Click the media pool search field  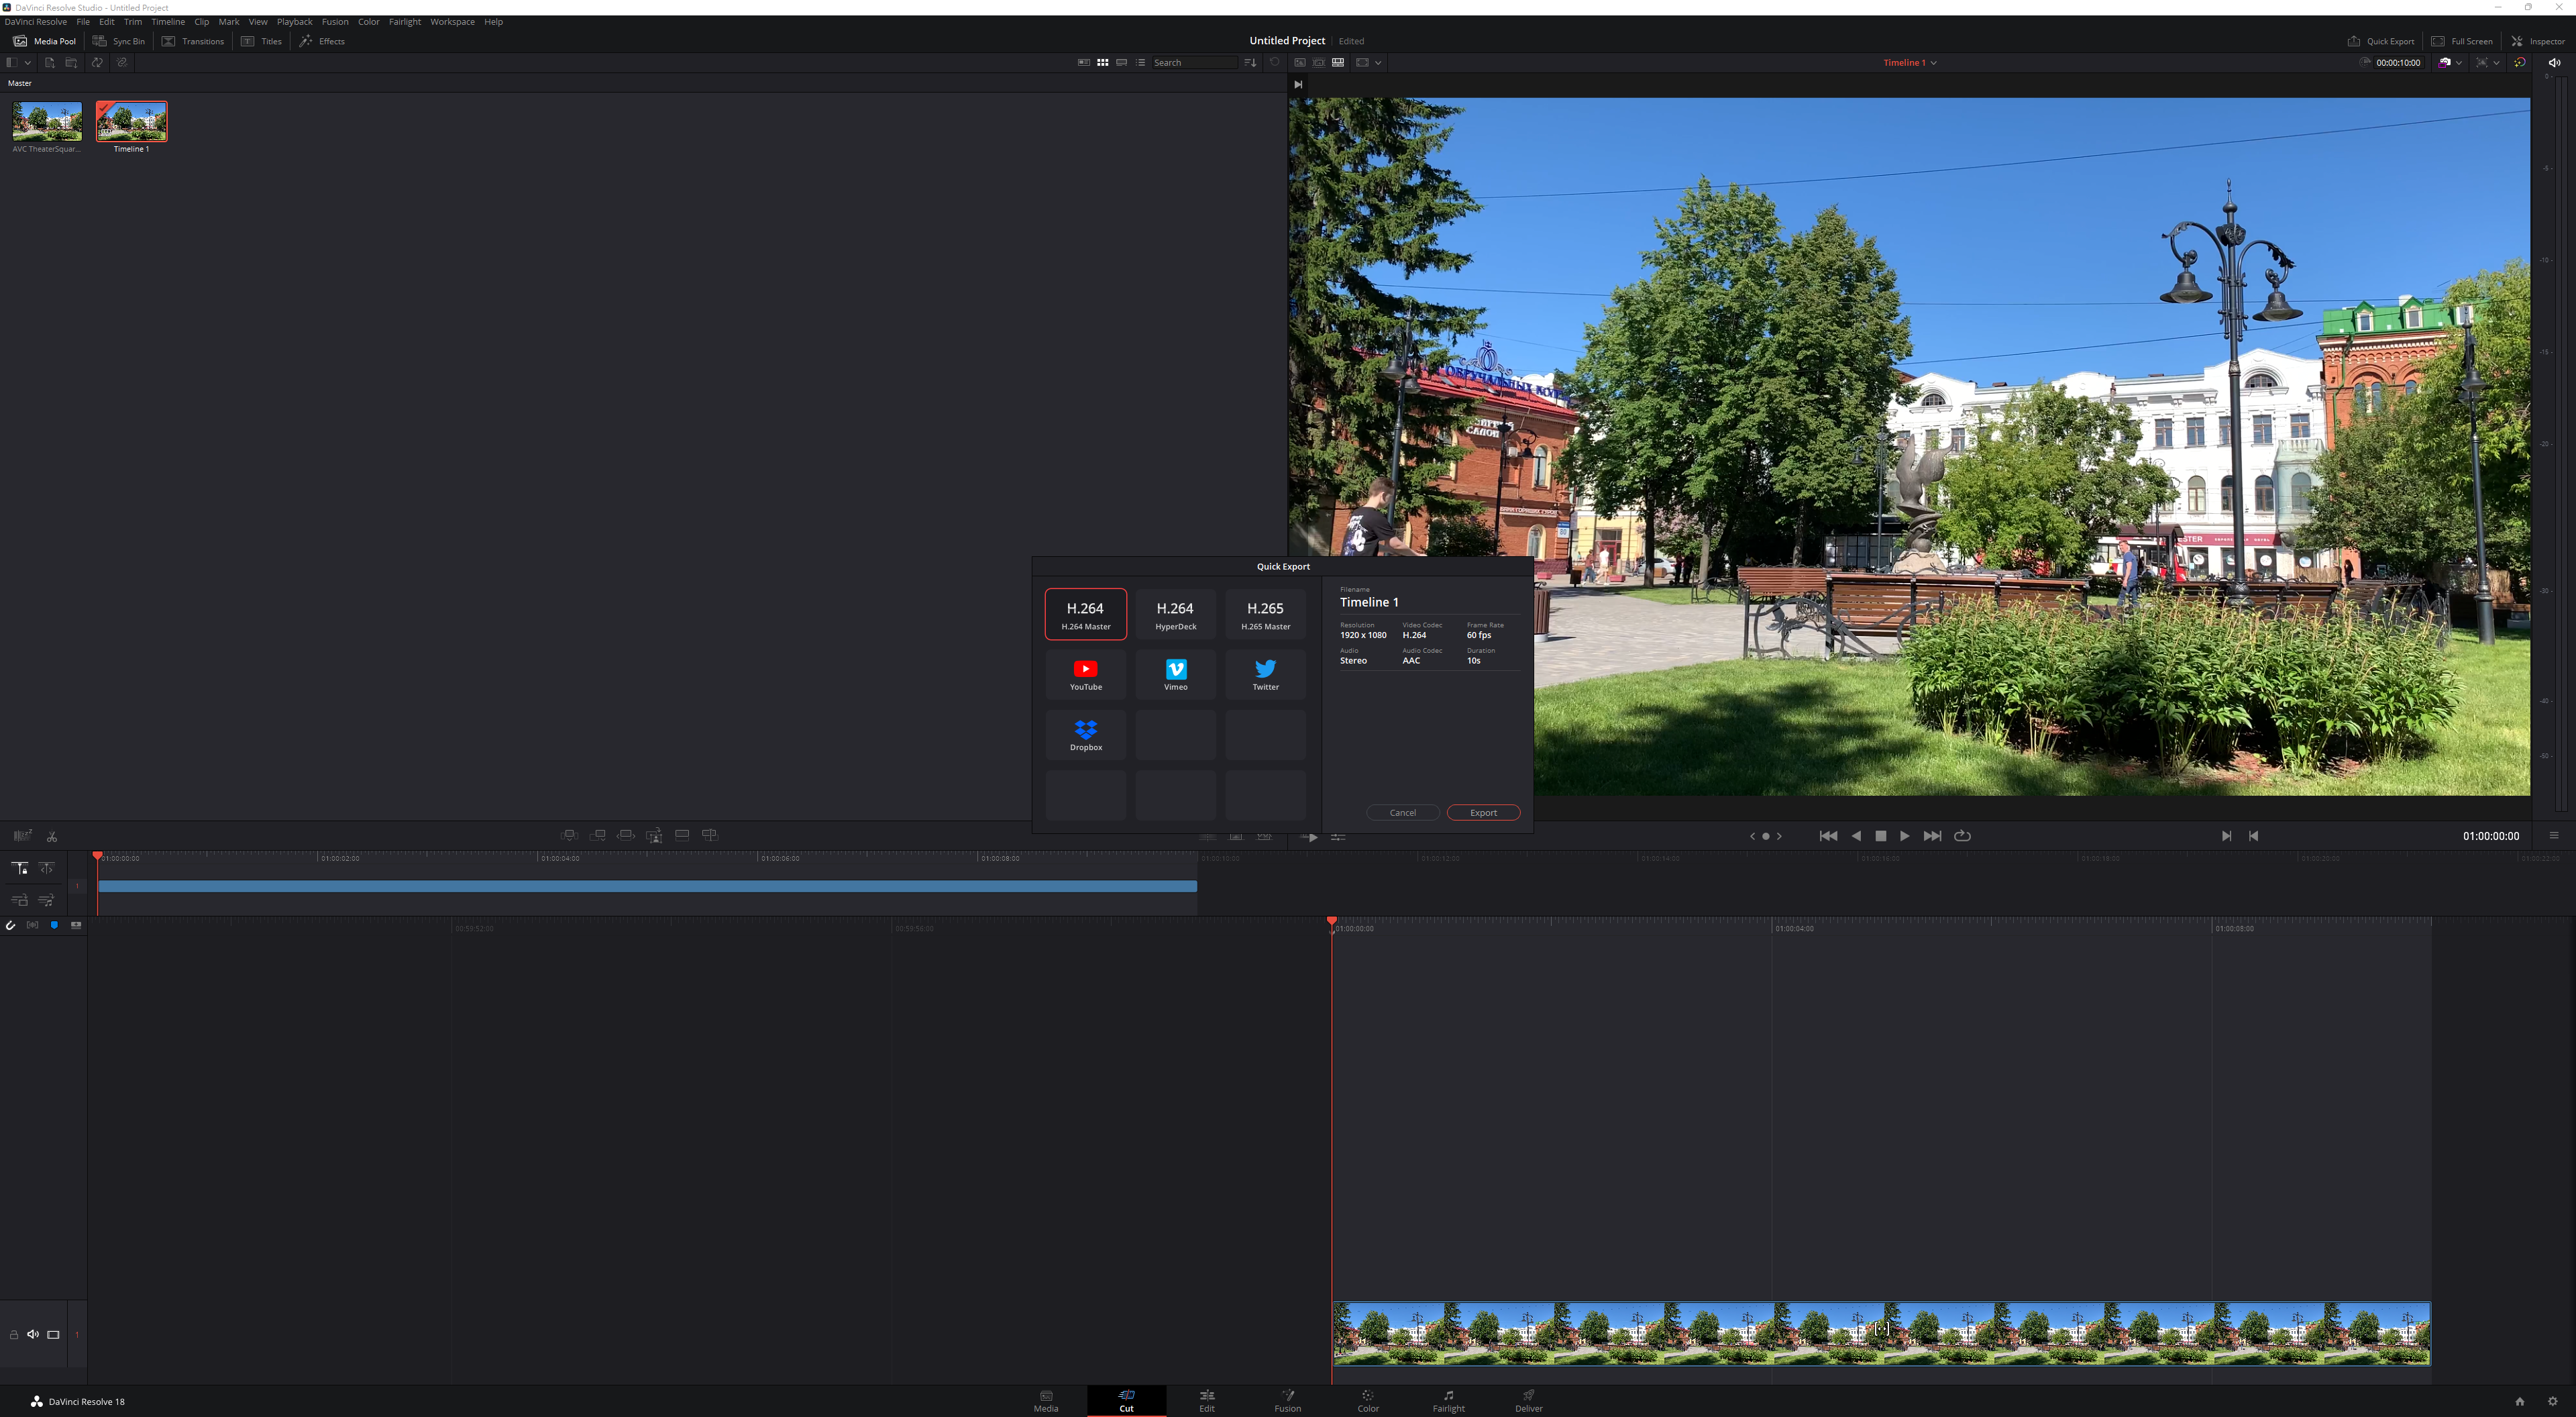point(1195,62)
